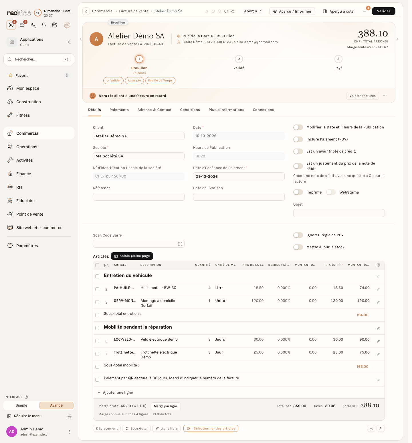
Task: Click the download icon below the table
Action: pos(371,428)
